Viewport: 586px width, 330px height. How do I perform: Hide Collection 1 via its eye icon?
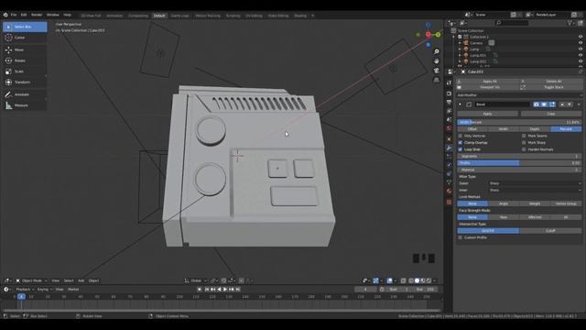[x=581, y=37]
